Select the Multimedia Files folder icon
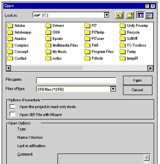Viewport: 160px width, 164px height. tap(48, 45)
